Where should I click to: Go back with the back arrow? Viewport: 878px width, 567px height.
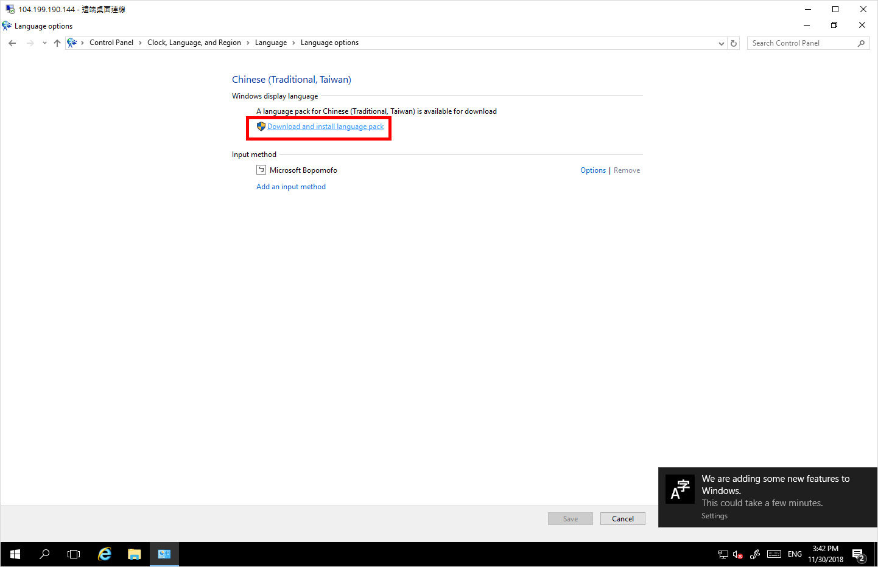tap(12, 43)
